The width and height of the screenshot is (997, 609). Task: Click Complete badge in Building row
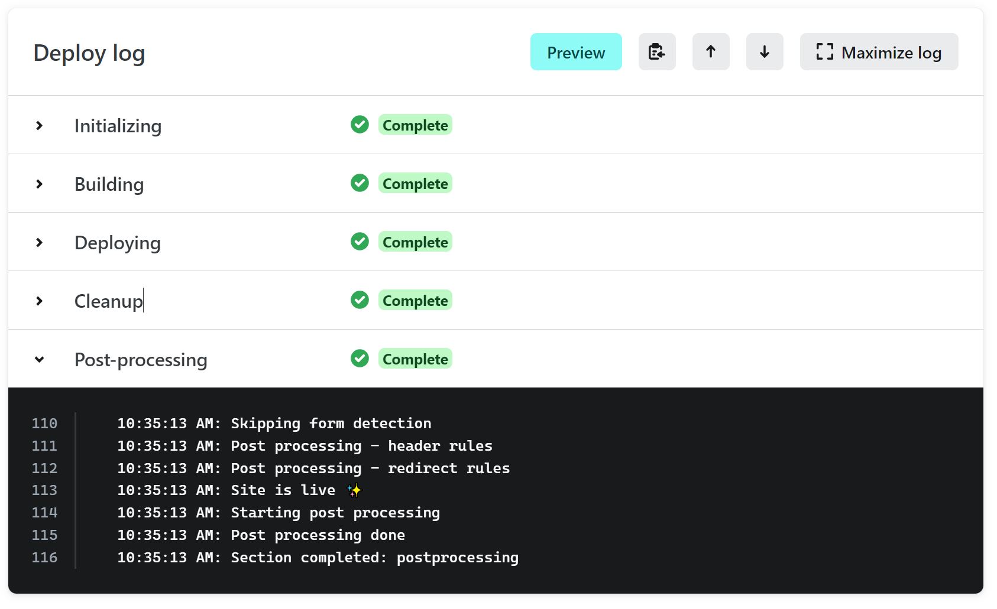point(415,183)
